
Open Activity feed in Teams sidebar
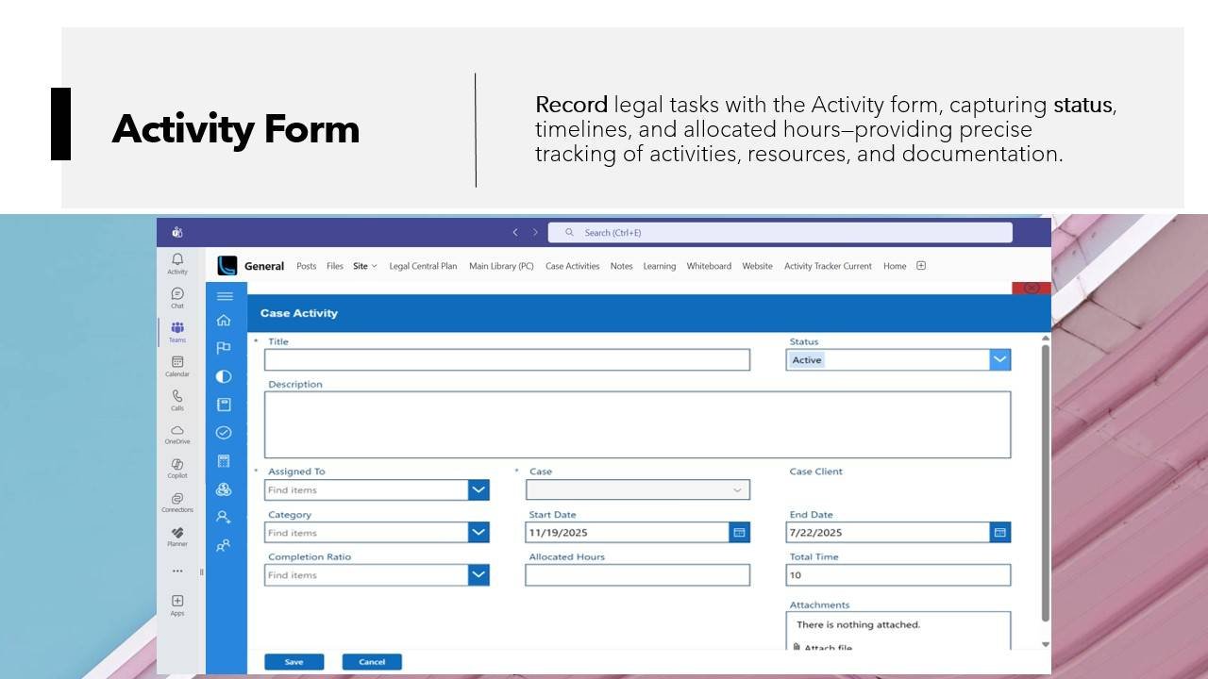click(177, 262)
